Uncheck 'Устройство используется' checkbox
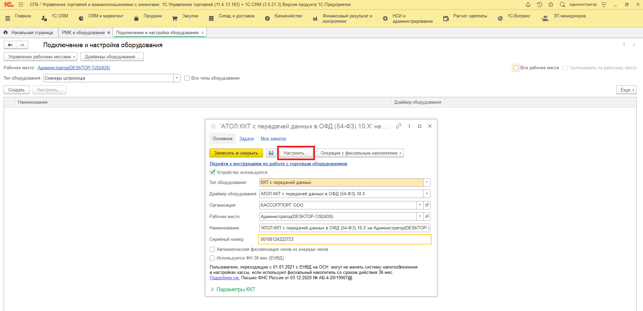Screen dimensions: 643x311 [x=212, y=172]
